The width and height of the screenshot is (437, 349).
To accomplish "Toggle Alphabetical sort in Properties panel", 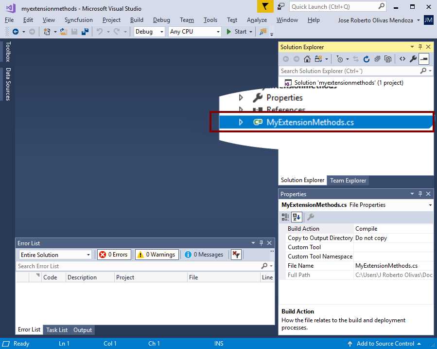I will click(297, 217).
